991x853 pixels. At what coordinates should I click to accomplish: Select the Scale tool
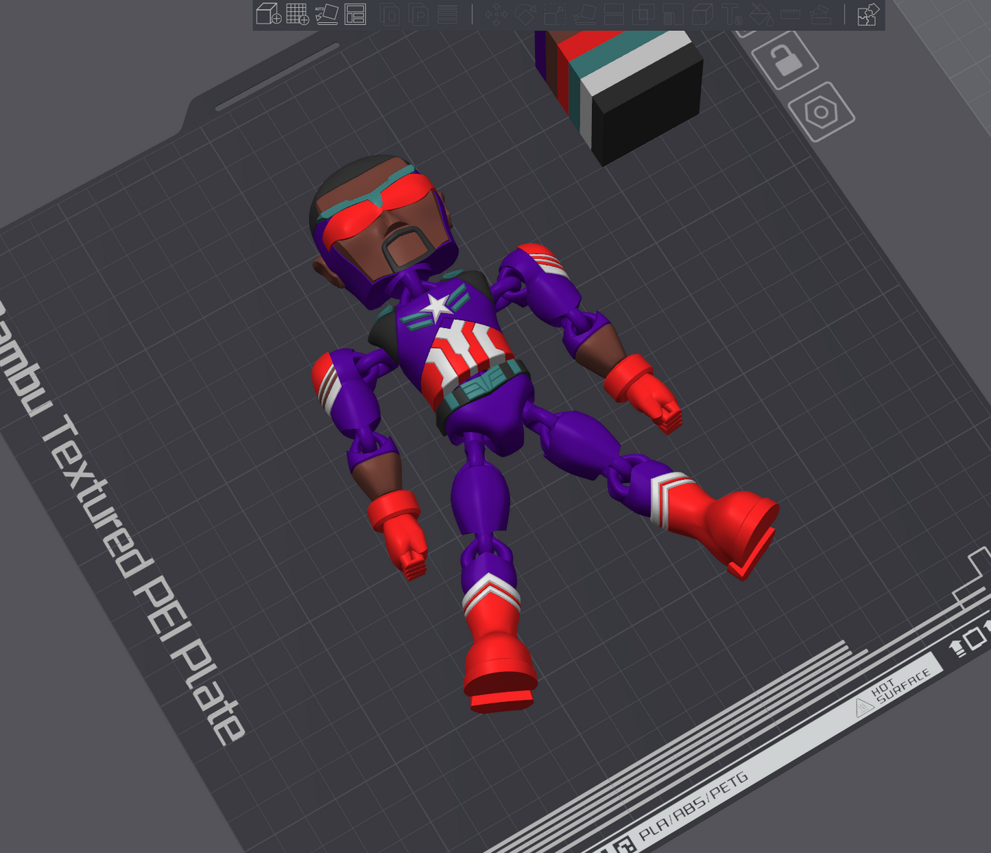(555, 14)
